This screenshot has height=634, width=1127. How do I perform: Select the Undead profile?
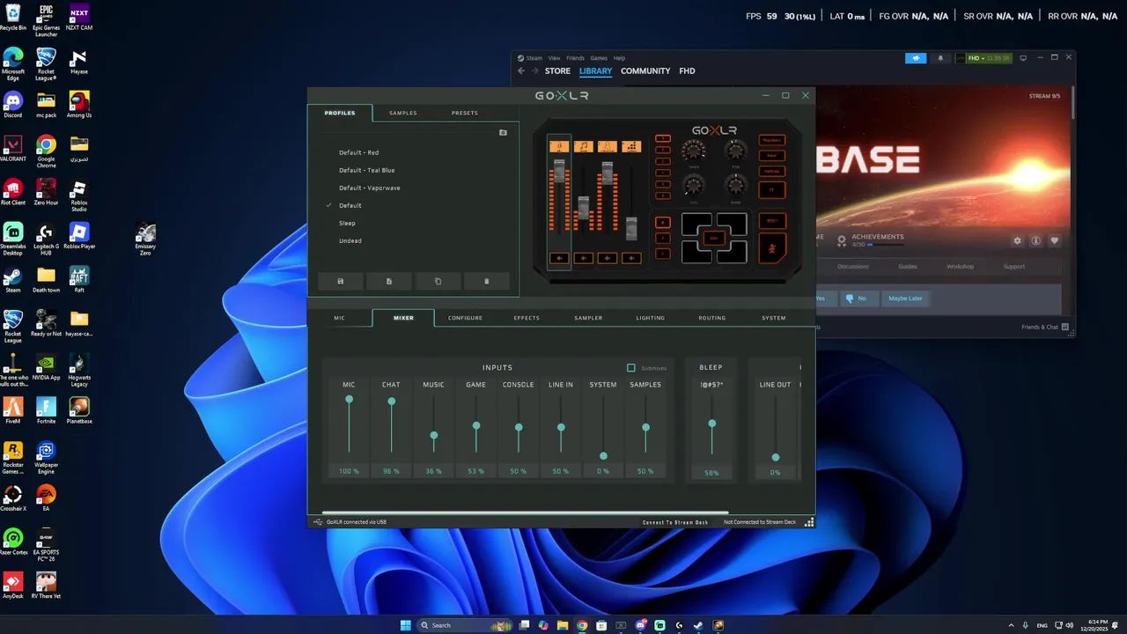(x=350, y=240)
